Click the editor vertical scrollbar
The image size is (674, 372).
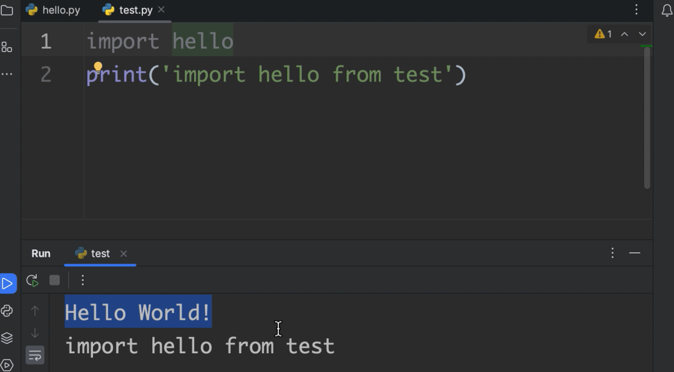coord(647,118)
